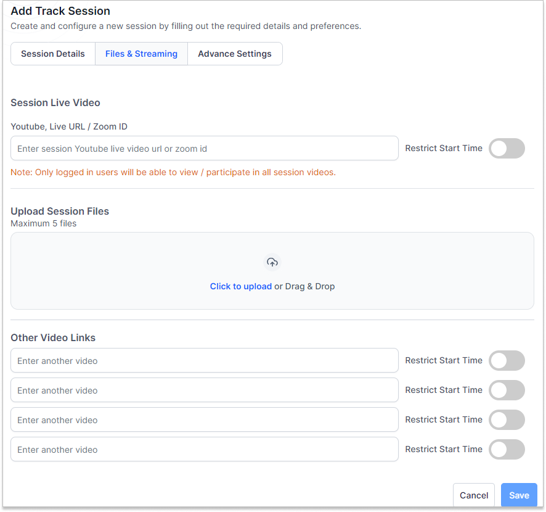Click 'or Drag & Drop' in the upload zone
The height and width of the screenshot is (512, 546).
[304, 286]
